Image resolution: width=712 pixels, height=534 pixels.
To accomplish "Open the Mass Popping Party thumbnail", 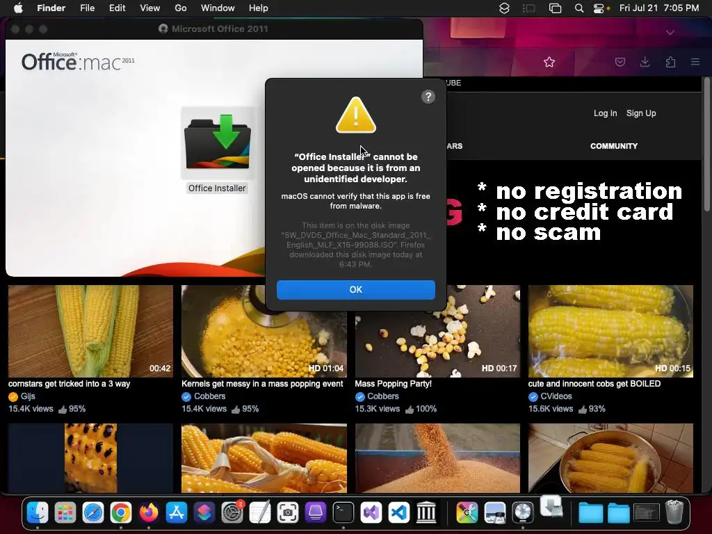I will (437, 344).
